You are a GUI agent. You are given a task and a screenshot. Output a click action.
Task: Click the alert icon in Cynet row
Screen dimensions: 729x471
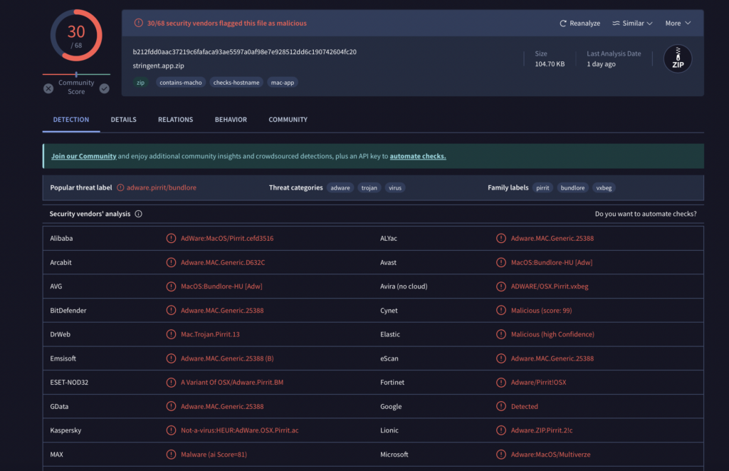tap(500, 311)
